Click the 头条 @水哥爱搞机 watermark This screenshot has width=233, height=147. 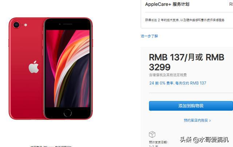click(x=204, y=140)
